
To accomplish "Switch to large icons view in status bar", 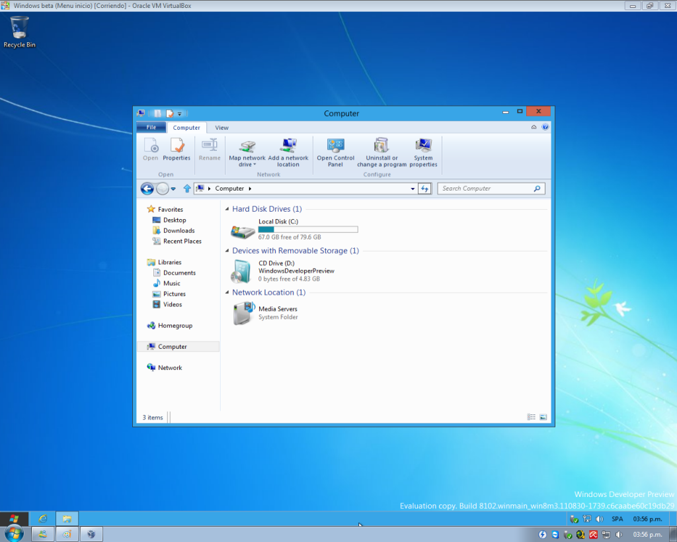I will [543, 417].
